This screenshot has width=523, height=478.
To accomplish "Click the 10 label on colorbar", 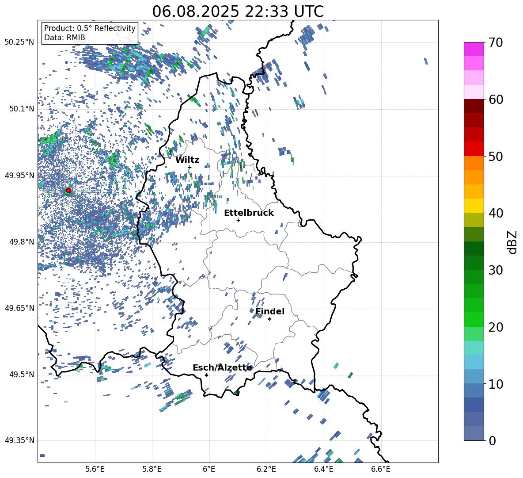I will tap(496, 384).
